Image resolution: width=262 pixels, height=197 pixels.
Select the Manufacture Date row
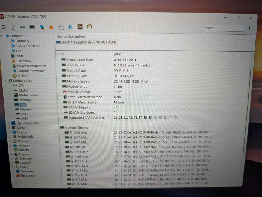pyautogui.click(x=99, y=60)
